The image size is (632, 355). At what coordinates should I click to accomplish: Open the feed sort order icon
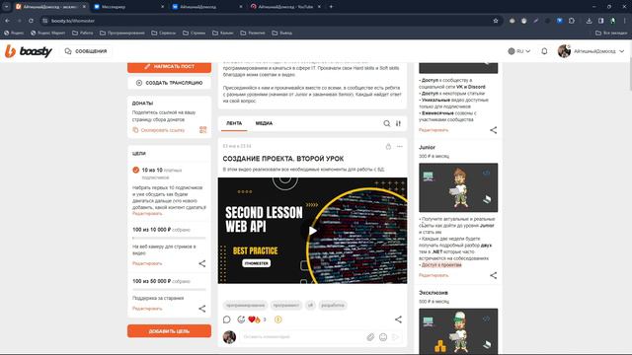click(398, 123)
